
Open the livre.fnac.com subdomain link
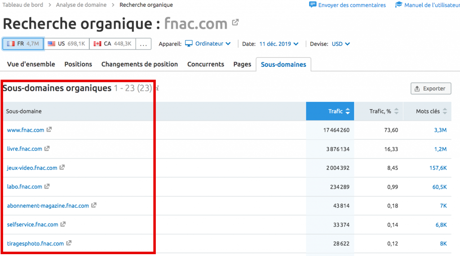25,149
